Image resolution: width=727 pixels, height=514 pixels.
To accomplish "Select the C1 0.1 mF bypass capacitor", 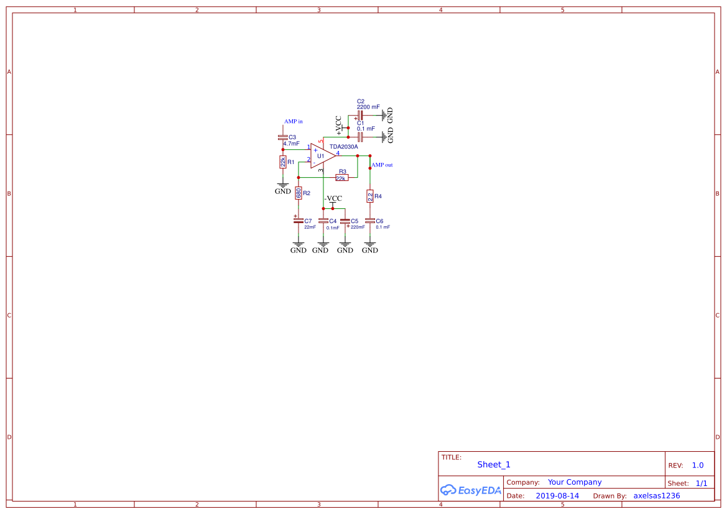I will [x=361, y=136].
